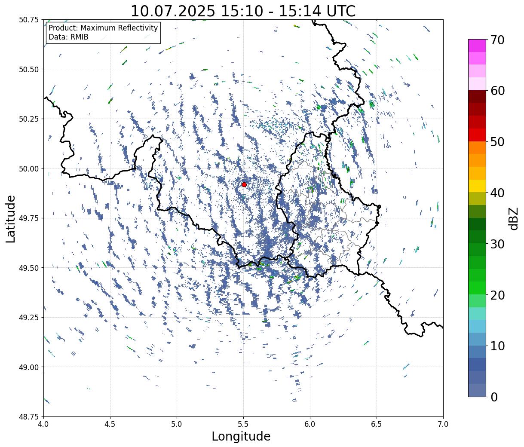Click latitude tick label 50.50
This screenshot has height=447, width=524.
29,69
